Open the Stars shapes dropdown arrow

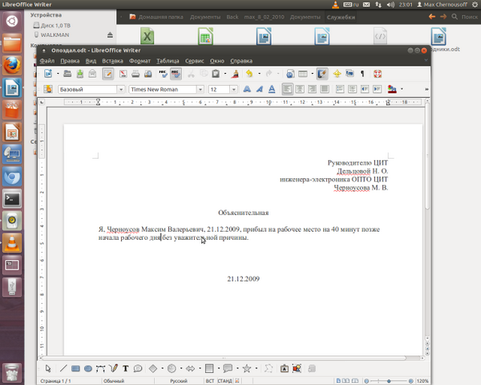tap(257, 368)
